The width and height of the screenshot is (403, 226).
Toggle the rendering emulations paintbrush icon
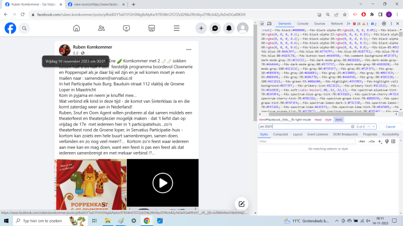point(387,142)
